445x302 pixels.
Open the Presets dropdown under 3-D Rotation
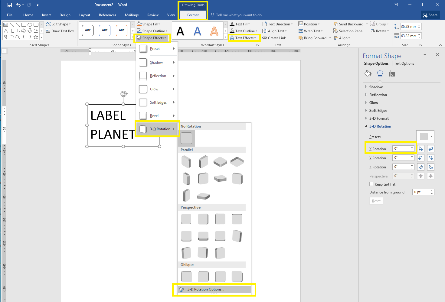click(x=431, y=137)
